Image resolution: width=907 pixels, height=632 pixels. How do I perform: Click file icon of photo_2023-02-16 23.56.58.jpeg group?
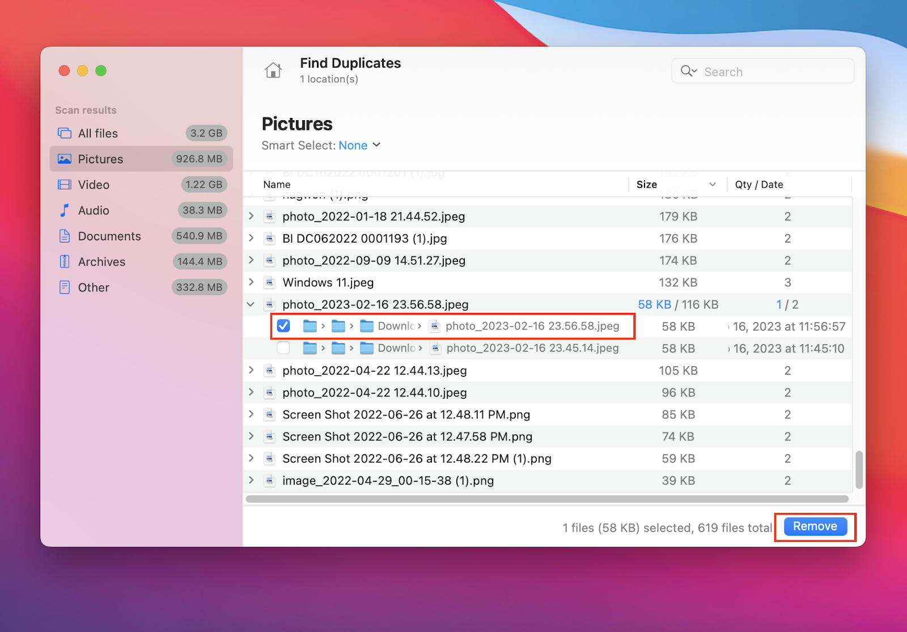coord(270,304)
